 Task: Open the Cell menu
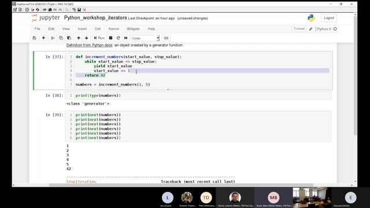pos(98,29)
